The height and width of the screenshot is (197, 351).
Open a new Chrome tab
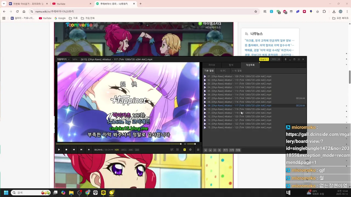pos(141,4)
